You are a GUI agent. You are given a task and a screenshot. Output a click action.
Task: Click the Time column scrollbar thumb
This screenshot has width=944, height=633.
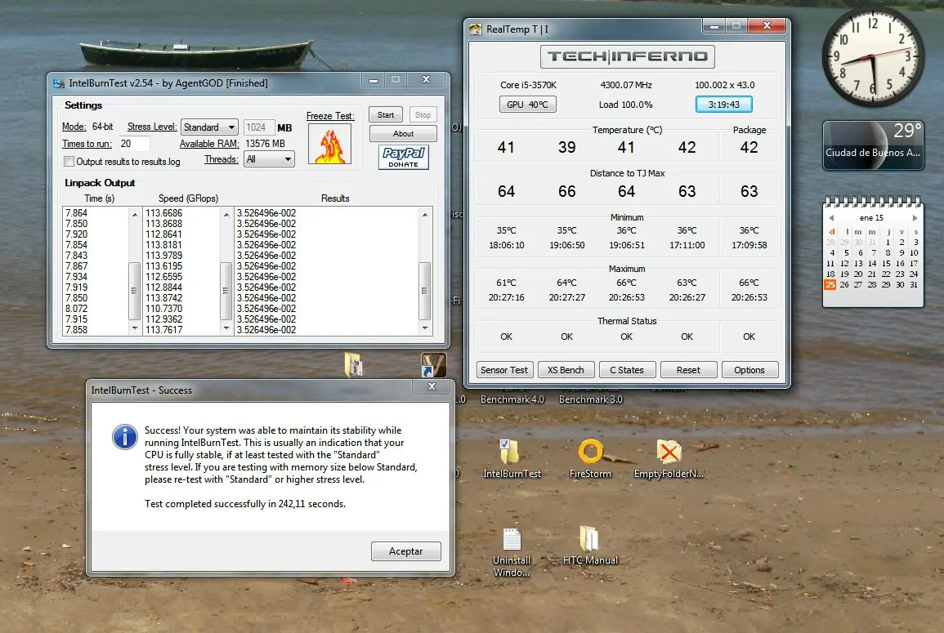134,291
